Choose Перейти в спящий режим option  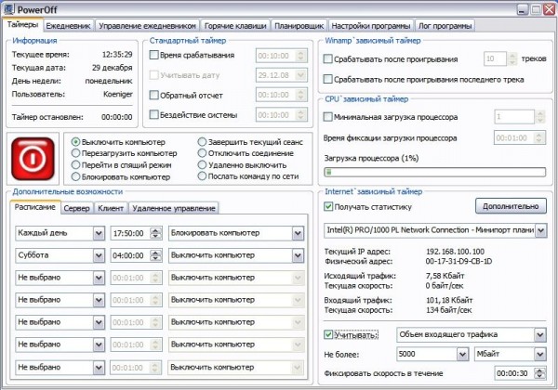click(76, 163)
